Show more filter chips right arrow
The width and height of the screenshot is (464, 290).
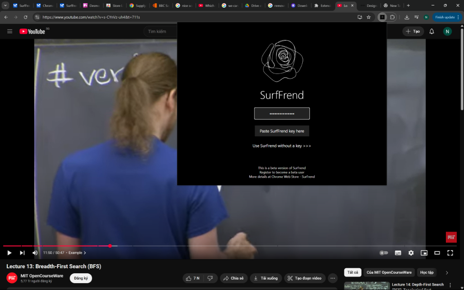click(447, 272)
